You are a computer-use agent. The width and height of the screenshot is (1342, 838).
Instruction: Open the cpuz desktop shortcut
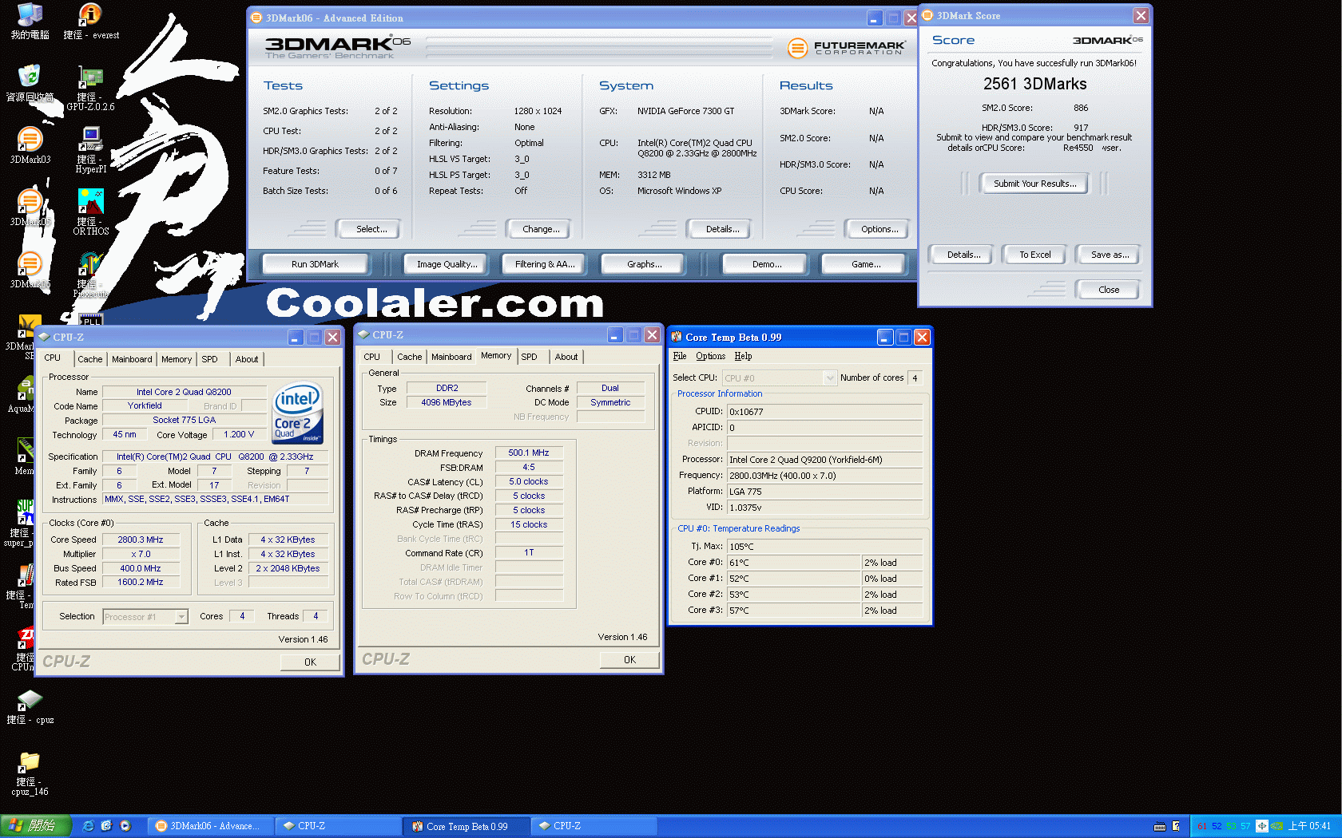(30, 707)
